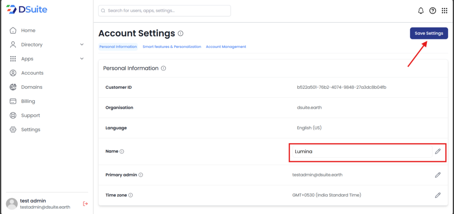Image resolution: width=454 pixels, height=214 pixels.
Task: Click info icon next to Account Settings
Action: [x=180, y=34]
